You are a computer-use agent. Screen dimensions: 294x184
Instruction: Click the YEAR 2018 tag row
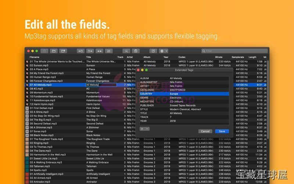pos(184,121)
